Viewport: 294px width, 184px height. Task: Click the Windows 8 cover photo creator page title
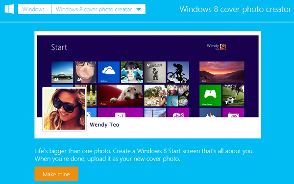(x=235, y=9)
